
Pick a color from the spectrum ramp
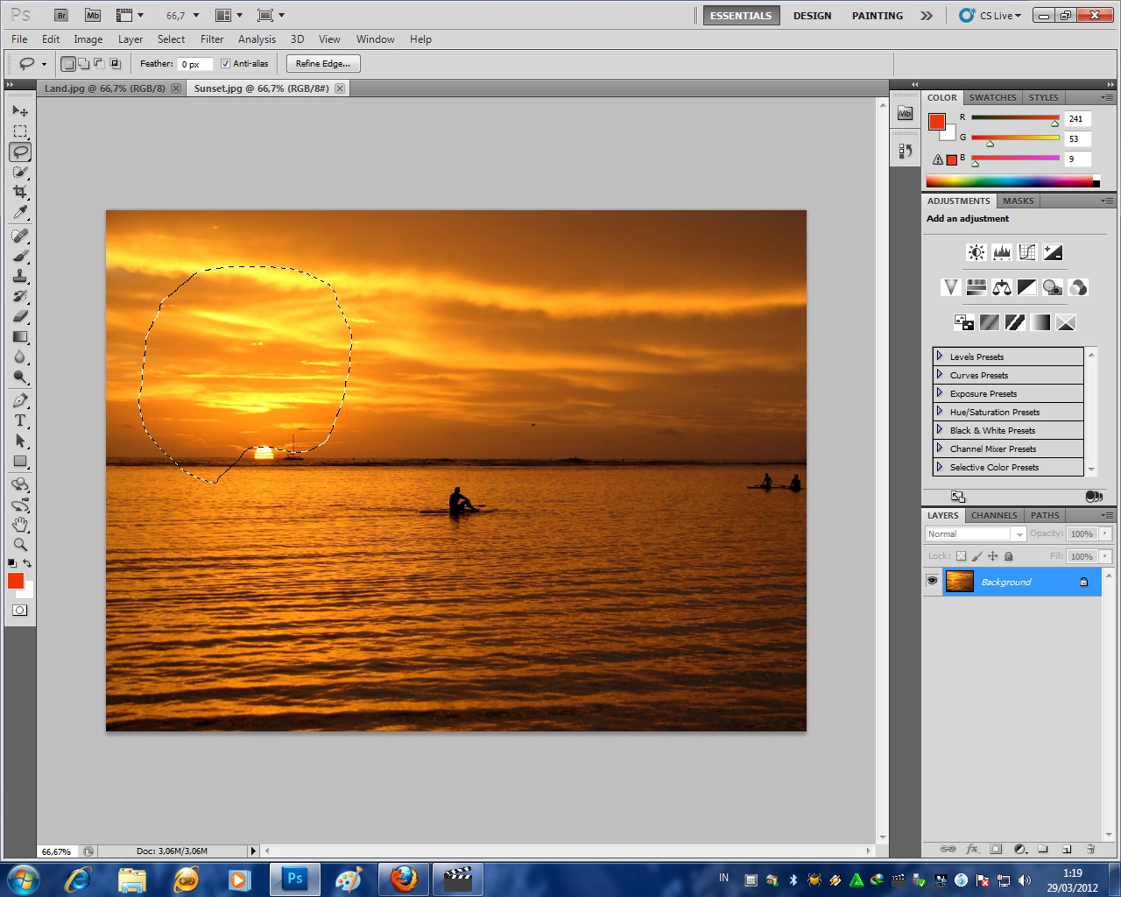point(1010,181)
